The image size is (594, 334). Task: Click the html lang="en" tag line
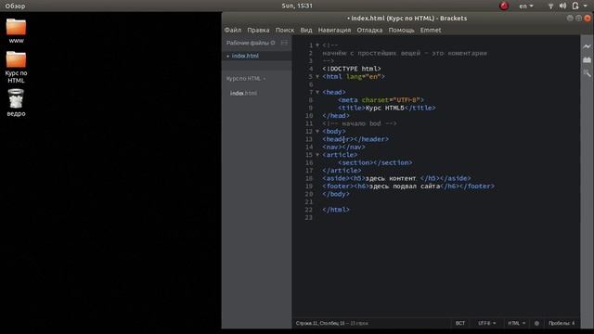[x=354, y=76]
